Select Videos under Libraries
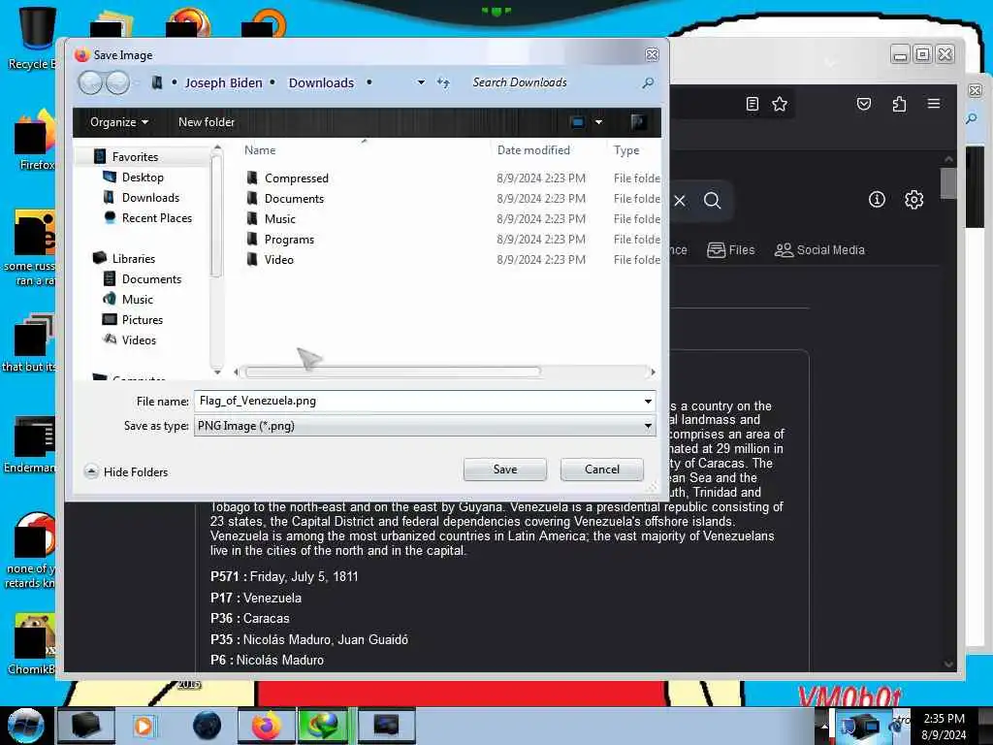 point(139,340)
